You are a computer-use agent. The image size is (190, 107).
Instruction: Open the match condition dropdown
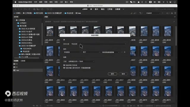point(81,62)
